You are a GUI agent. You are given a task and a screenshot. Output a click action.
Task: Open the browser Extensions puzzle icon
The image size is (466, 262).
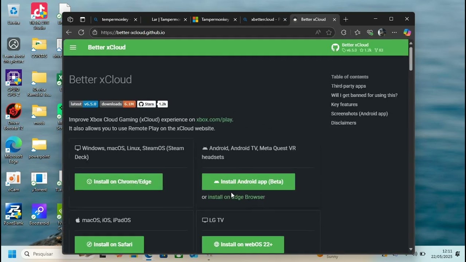pyautogui.click(x=344, y=32)
